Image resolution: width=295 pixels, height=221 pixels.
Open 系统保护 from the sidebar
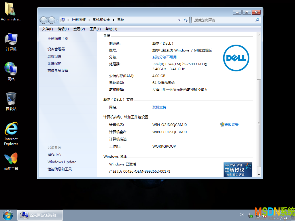click(x=54, y=64)
